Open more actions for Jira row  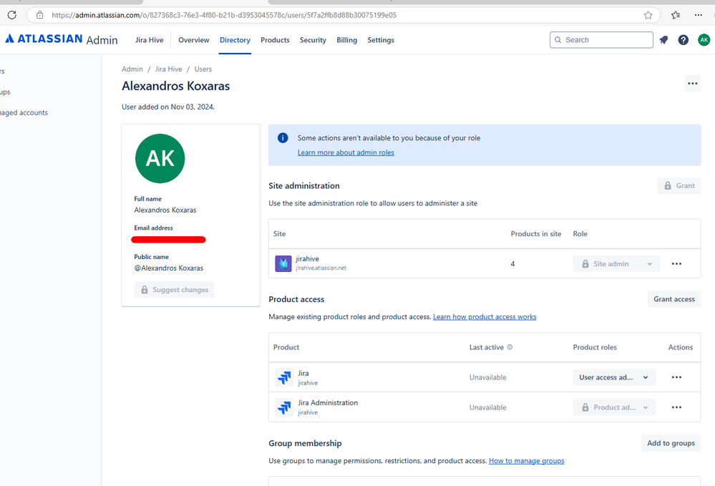[676, 377]
